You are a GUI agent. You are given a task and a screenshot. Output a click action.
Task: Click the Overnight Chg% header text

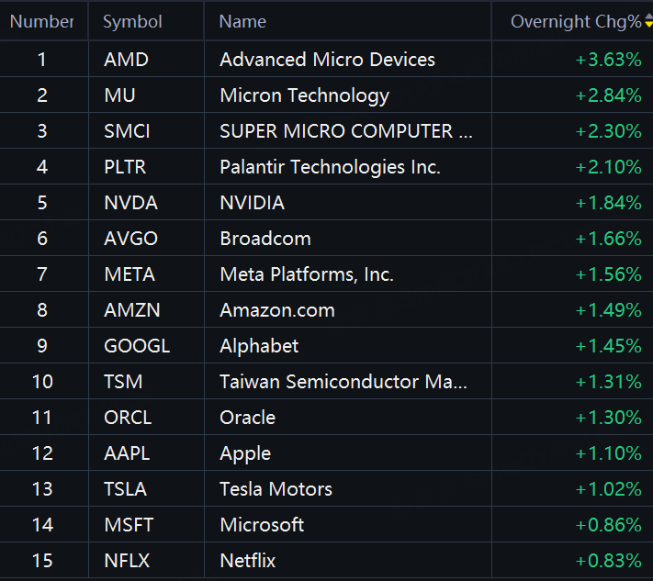576,21
